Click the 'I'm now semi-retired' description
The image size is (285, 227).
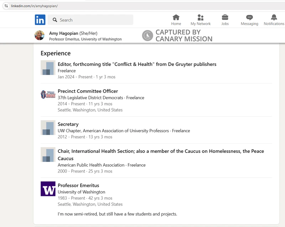click(118, 214)
